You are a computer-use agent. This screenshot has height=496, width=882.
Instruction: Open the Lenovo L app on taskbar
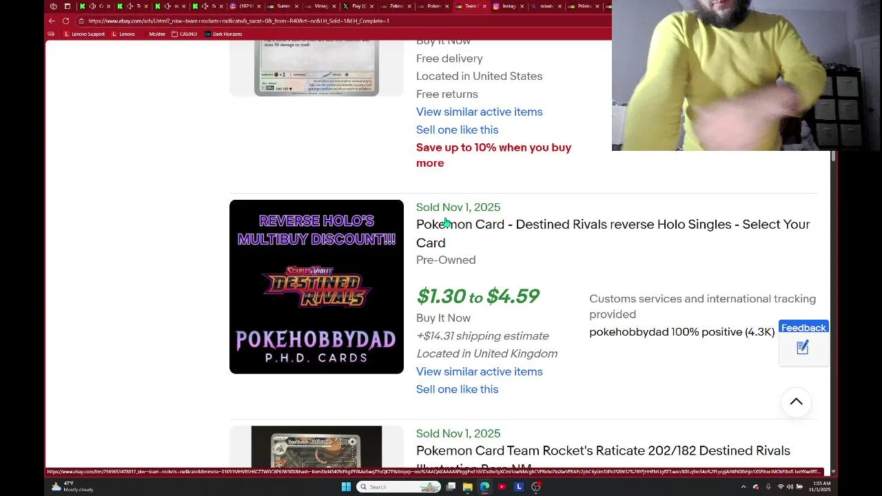519,487
